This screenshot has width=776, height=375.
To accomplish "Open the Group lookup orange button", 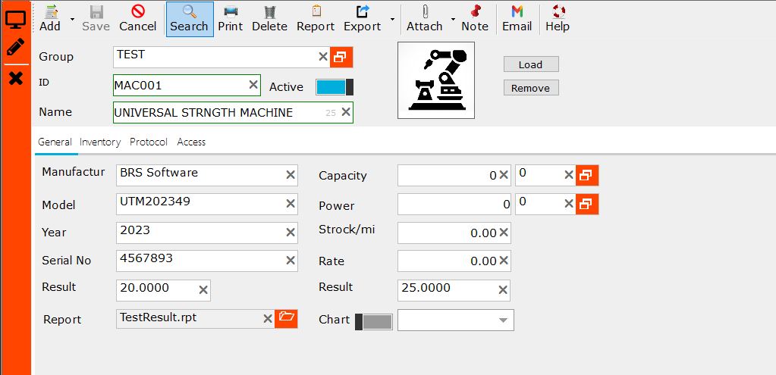I will (x=341, y=58).
